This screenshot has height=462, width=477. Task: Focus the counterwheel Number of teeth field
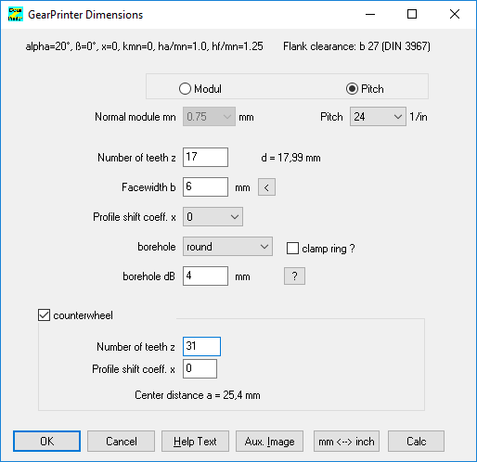(201, 346)
